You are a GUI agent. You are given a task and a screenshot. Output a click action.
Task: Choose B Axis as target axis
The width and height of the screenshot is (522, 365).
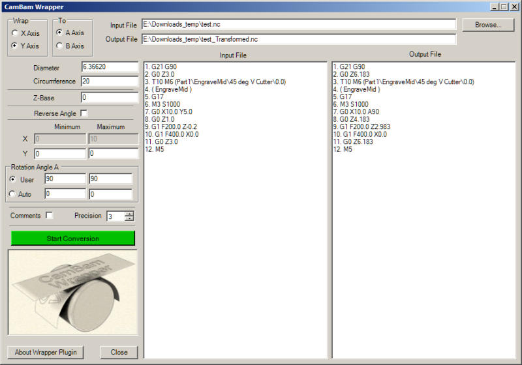[x=59, y=46]
